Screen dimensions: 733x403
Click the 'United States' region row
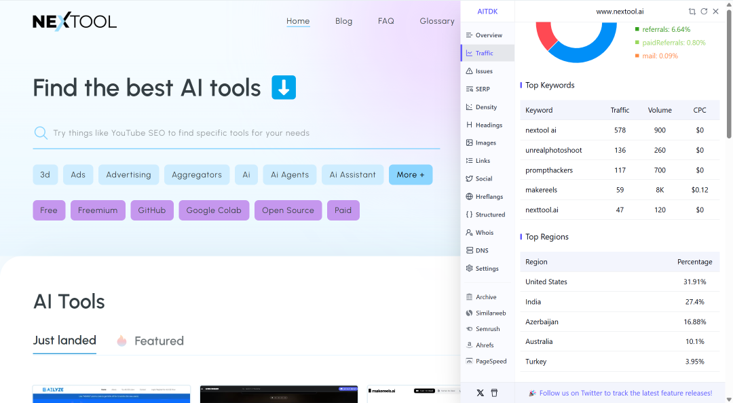coord(620,282)
